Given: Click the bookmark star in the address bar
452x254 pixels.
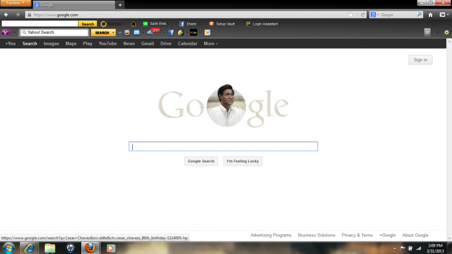Looking at the screenshot, I should pos(350,15).
